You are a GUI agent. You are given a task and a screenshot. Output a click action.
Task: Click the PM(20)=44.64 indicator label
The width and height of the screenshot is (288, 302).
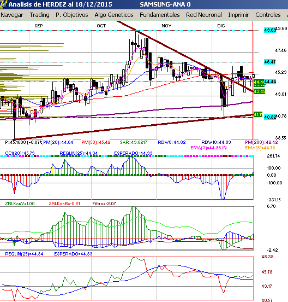[58, 142]
